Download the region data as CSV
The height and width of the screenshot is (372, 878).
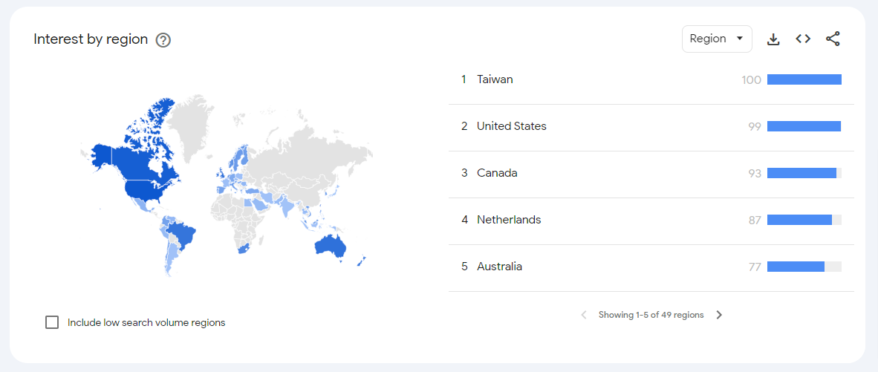[773, 39]
